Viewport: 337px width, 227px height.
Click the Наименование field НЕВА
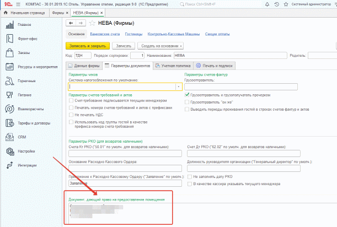point(231,56)
